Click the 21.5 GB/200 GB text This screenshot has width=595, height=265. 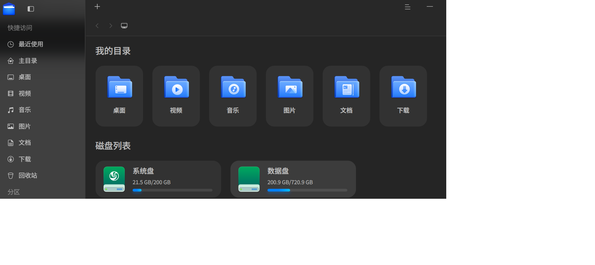pyautogui.click(x=151, y=182)
